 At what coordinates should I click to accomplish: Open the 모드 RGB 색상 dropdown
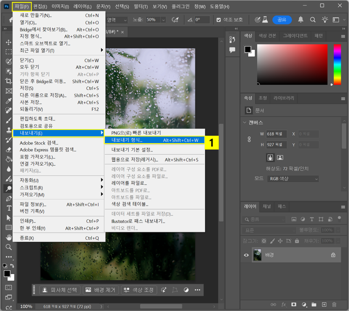click(292, 179)
